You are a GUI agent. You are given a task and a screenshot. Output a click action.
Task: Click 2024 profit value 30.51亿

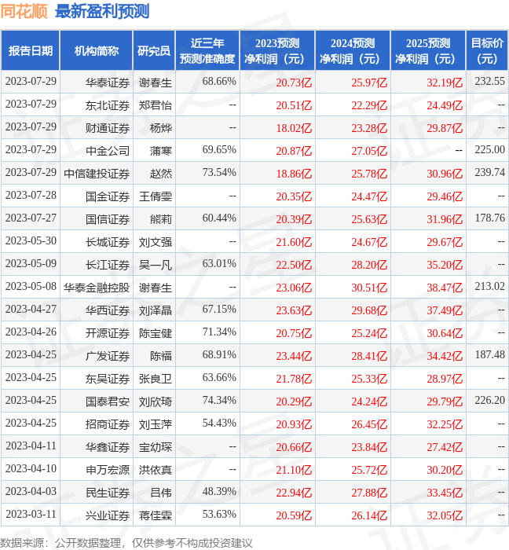369,288
